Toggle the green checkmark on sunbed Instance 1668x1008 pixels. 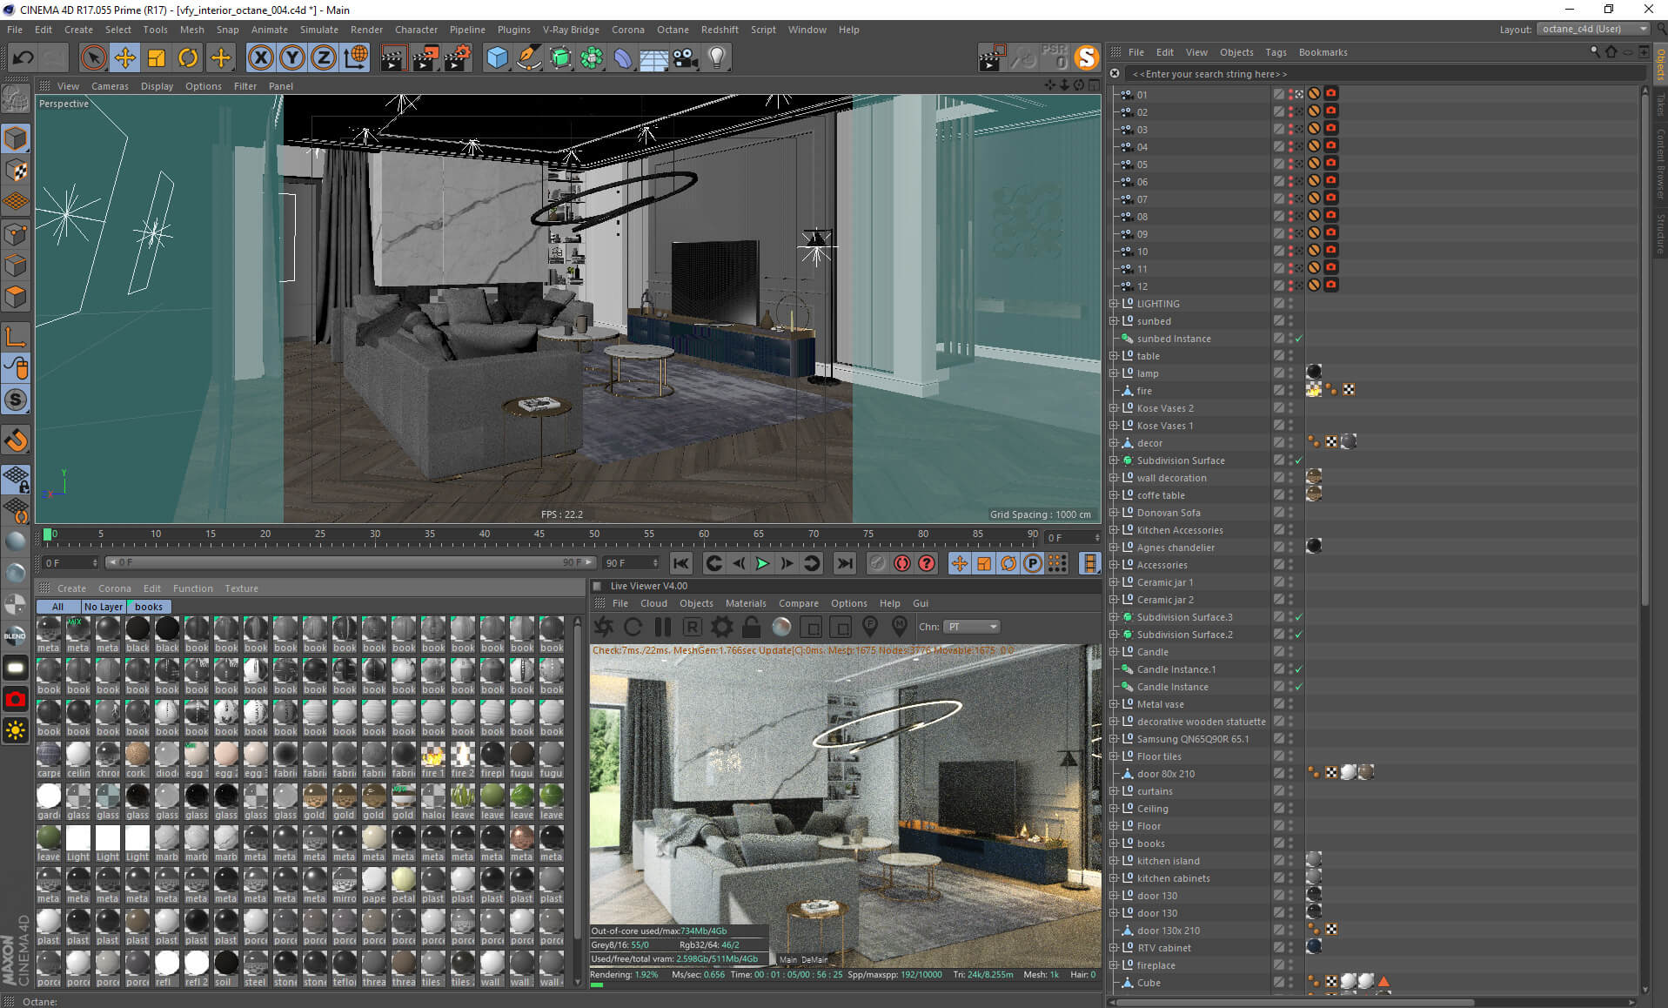tap(1298, 339)
